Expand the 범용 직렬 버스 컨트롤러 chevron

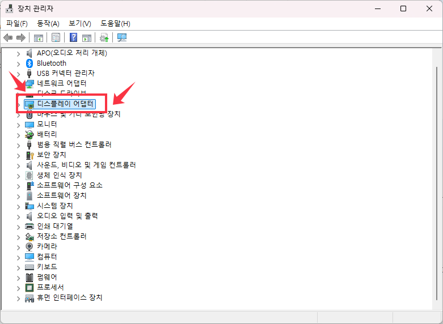[18, 146]
